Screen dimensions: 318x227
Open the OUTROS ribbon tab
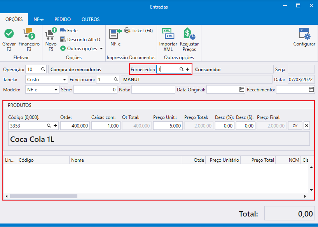coord(91,19)
